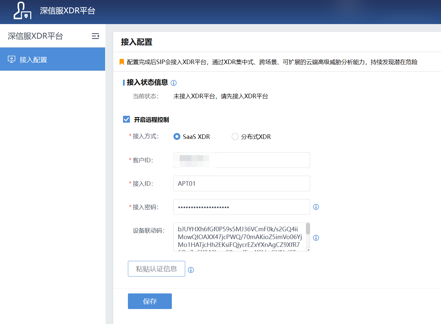Click the info icon beside 设备联动码
441x324 pixels.
[316, 238]
